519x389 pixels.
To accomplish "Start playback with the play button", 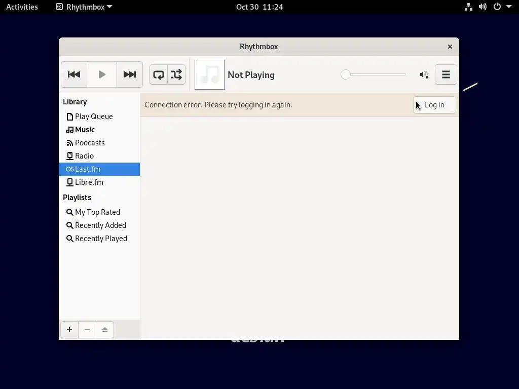I will pos(102,74).
